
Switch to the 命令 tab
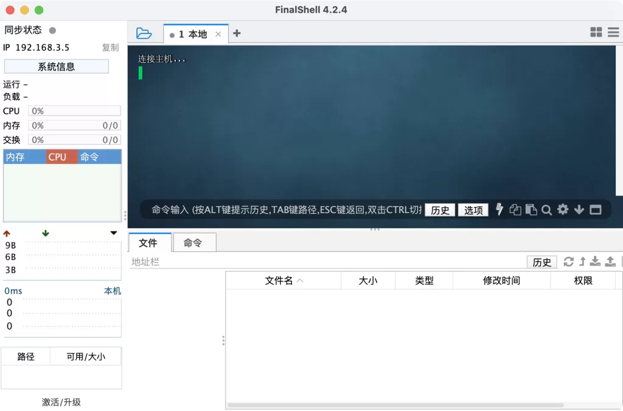[x=193, y=243]
